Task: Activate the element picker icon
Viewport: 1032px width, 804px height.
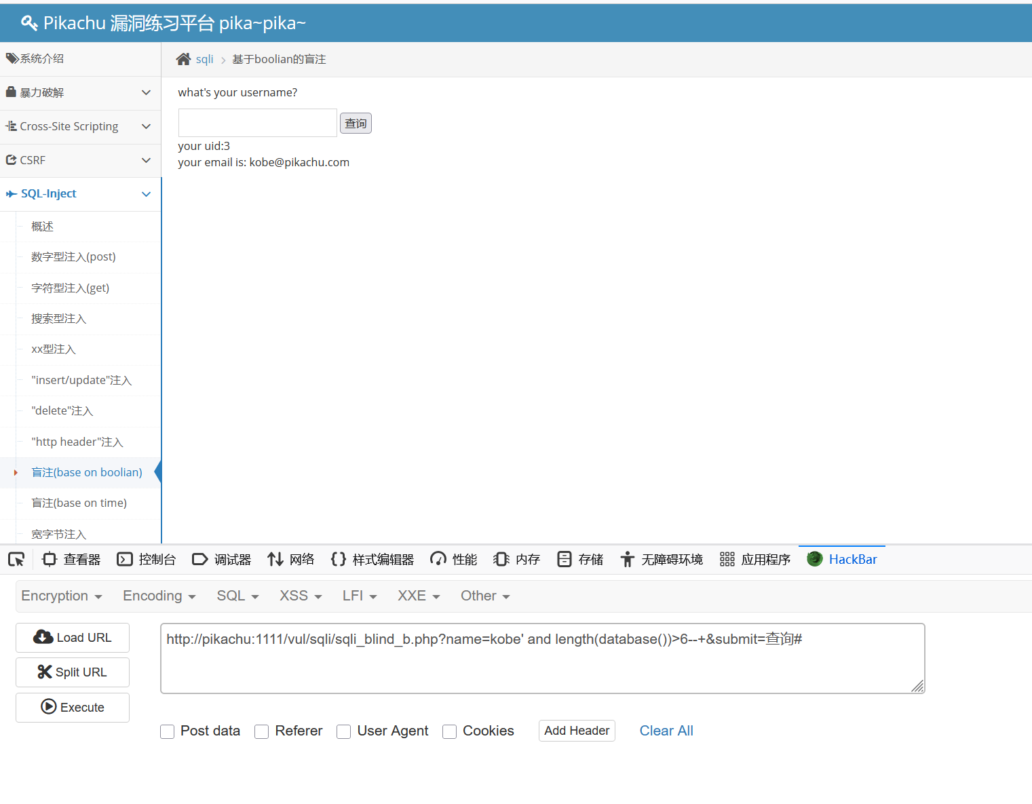Action: pos(16,559)
